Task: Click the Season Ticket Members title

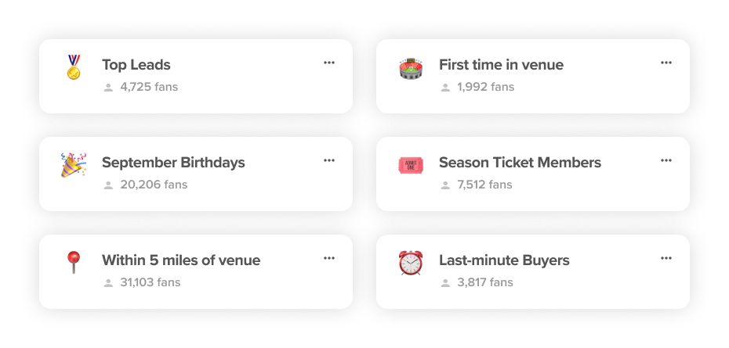Action: [x=520, y=163]
